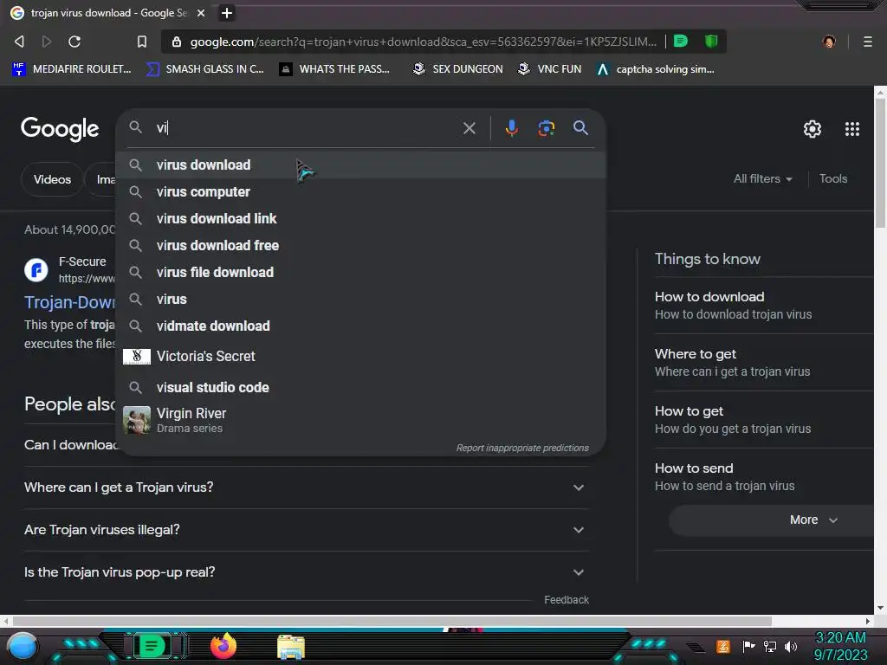Start voice search with the microphone
The image size is (887, 665).
coord(511,128)
